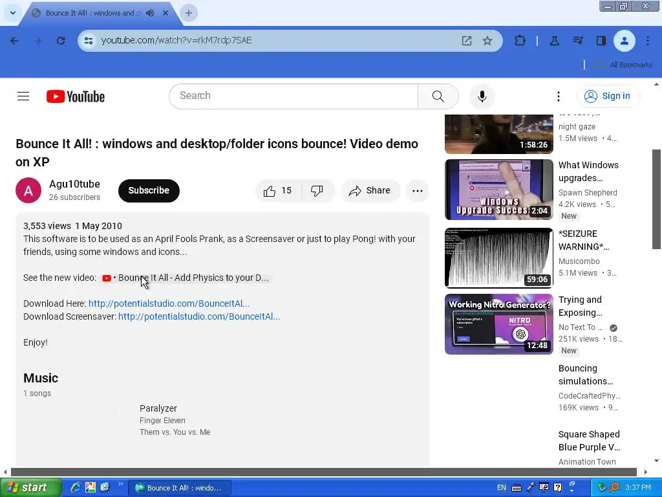Reload the page
Image resolution: width=662 pixels, height=497 pixels.
pos(61,41)
